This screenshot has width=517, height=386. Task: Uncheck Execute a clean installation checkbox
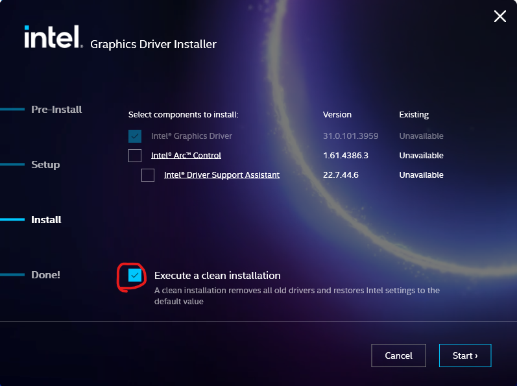coord(135,275)
